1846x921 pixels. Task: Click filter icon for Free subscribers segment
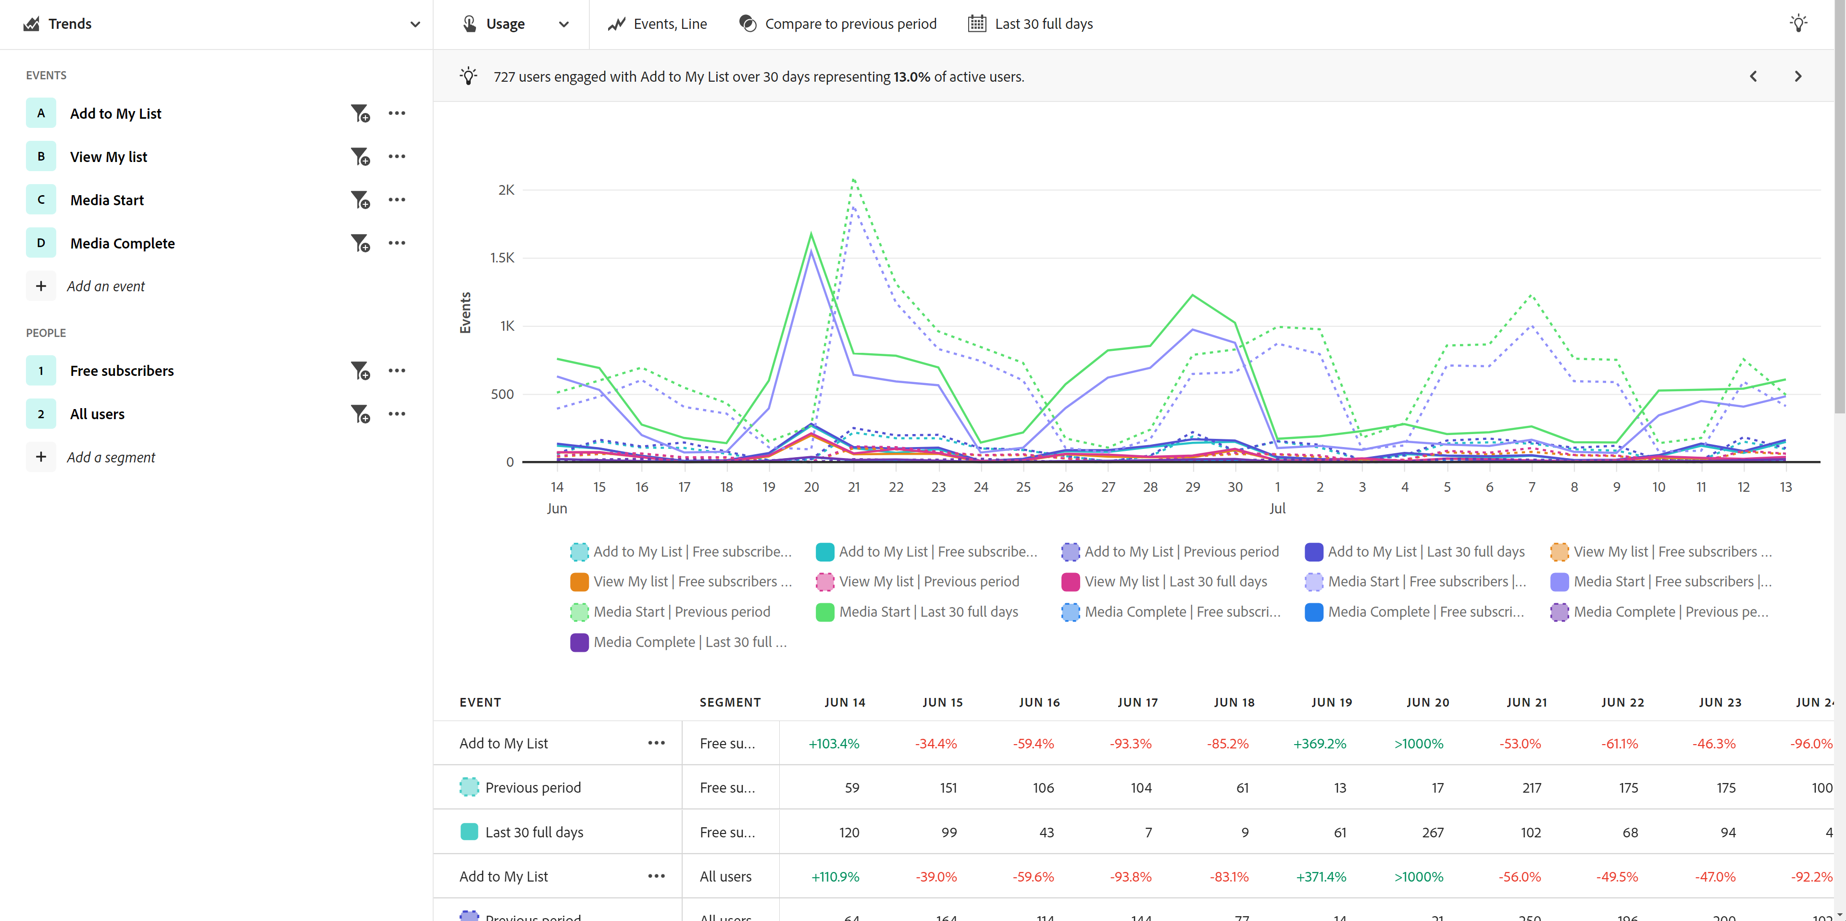coord(360,371)
